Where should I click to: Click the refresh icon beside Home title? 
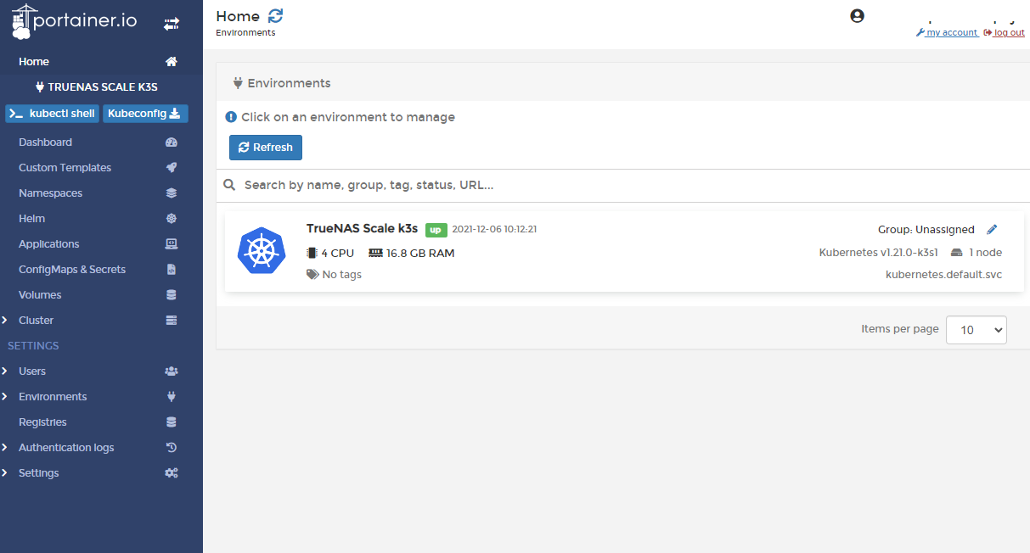coord(276,16)
